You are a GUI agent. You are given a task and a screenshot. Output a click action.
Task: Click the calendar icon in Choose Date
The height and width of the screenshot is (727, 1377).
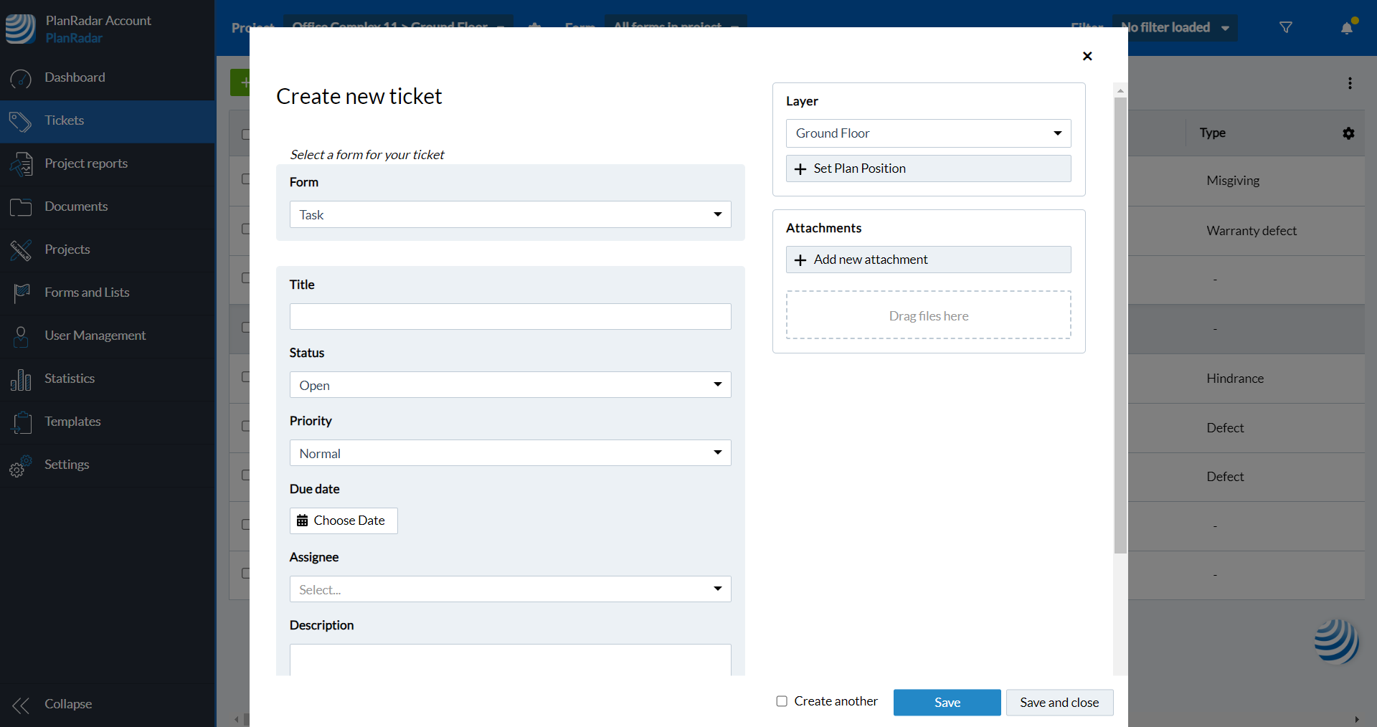[303, 521]
